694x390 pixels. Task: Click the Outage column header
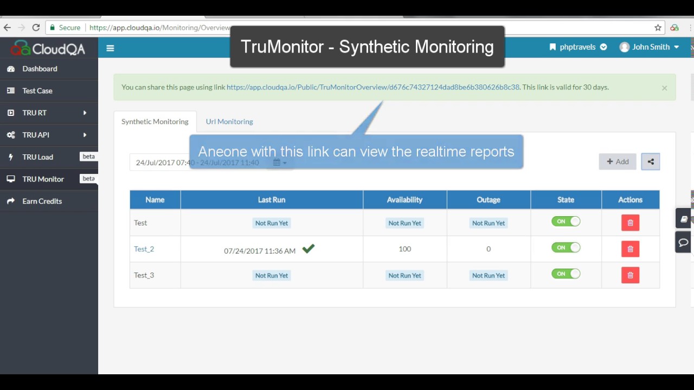pyautogui.click(x=489, y=200)
